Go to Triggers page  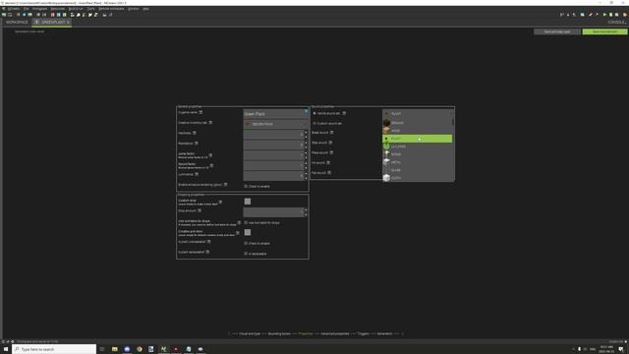(363, 334)
